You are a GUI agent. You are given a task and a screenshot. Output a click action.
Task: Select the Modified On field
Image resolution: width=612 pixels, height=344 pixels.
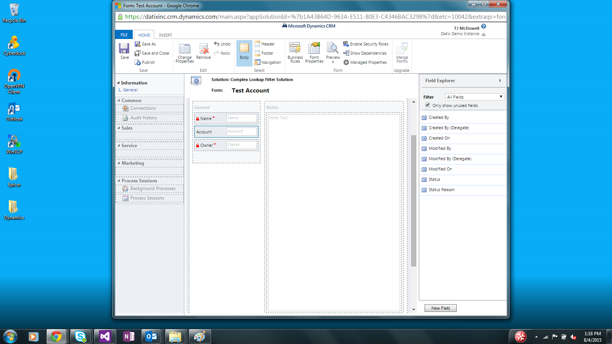(463, 169)
